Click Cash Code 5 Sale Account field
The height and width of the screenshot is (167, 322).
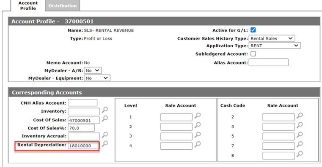278,137
